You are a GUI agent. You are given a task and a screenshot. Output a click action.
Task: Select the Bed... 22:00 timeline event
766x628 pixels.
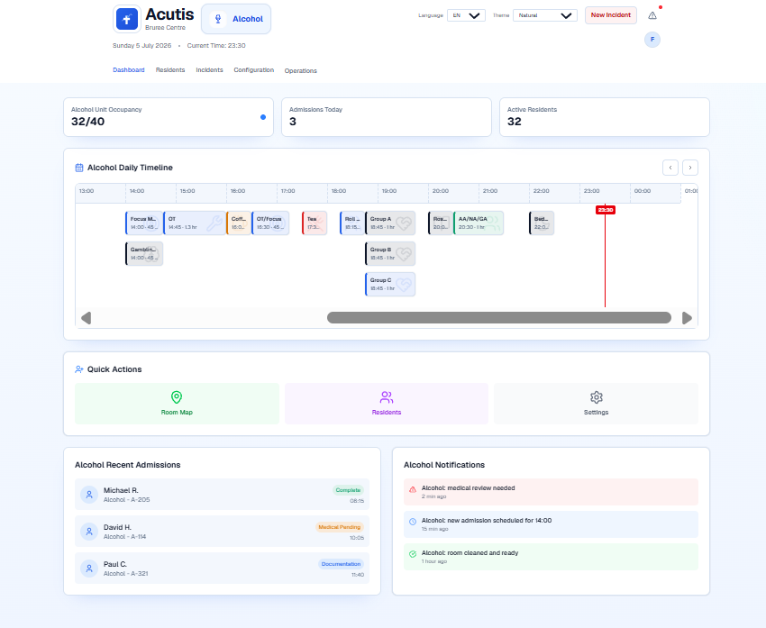542,223
